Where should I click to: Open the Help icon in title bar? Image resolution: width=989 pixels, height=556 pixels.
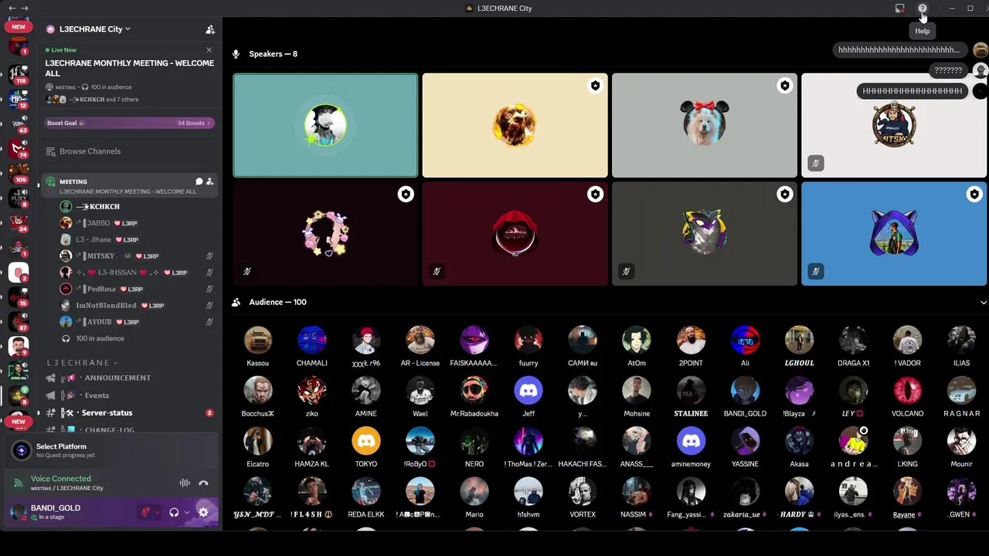(x=922, y=8)
